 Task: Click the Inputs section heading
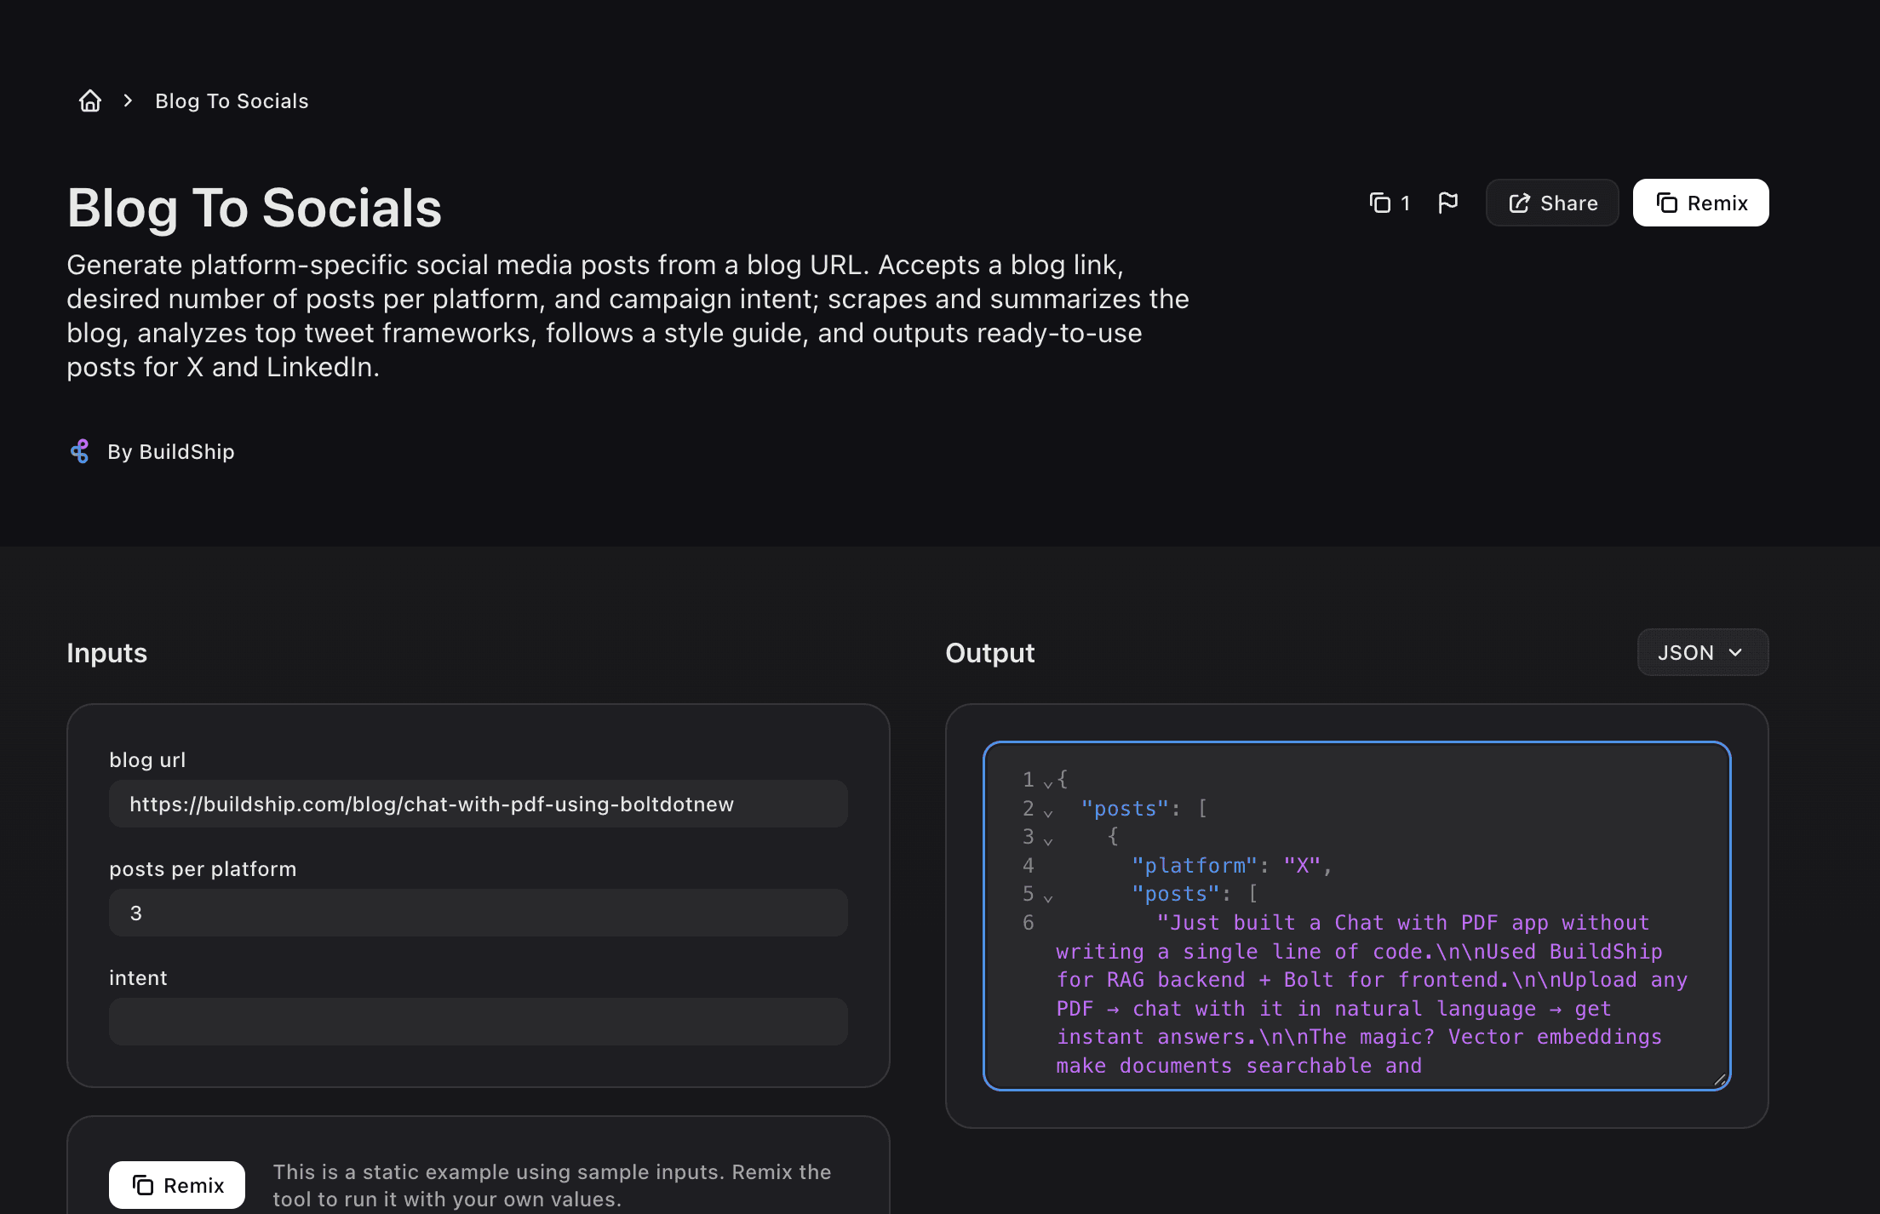[x=107, y=653]
